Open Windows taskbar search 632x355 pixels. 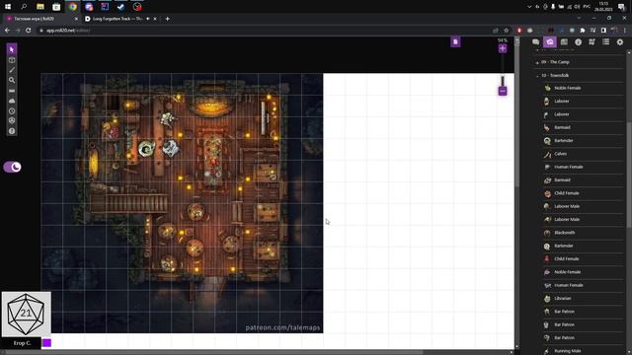[24, 7]
